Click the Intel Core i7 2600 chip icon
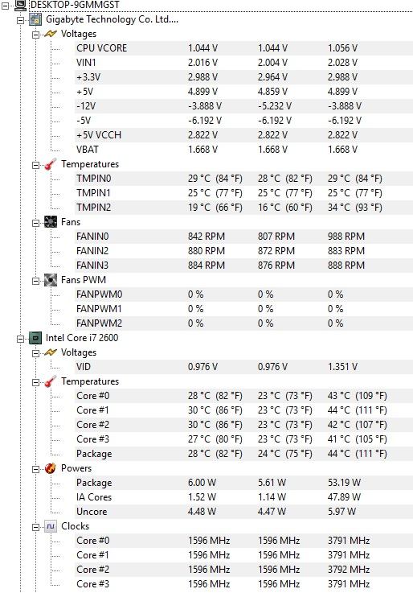 click(x=35, y=338)
